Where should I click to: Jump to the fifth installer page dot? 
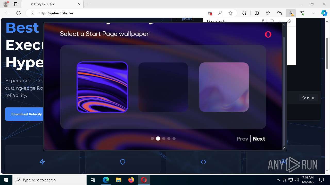click(x=174, y=138)
